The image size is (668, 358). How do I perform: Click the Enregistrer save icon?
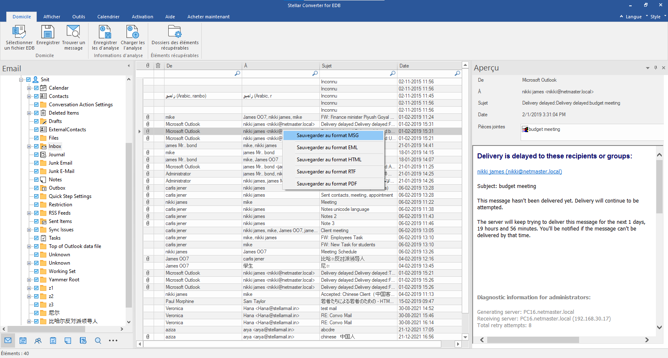point(48,32)
